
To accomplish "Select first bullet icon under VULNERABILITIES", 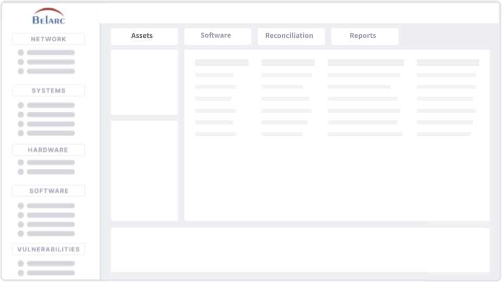I will 21,264.
